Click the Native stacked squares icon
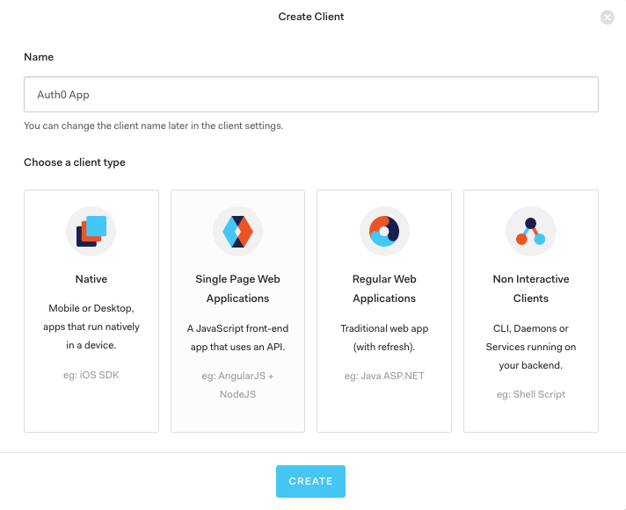Viewport: 626px width, 510px height. [91, 231]
